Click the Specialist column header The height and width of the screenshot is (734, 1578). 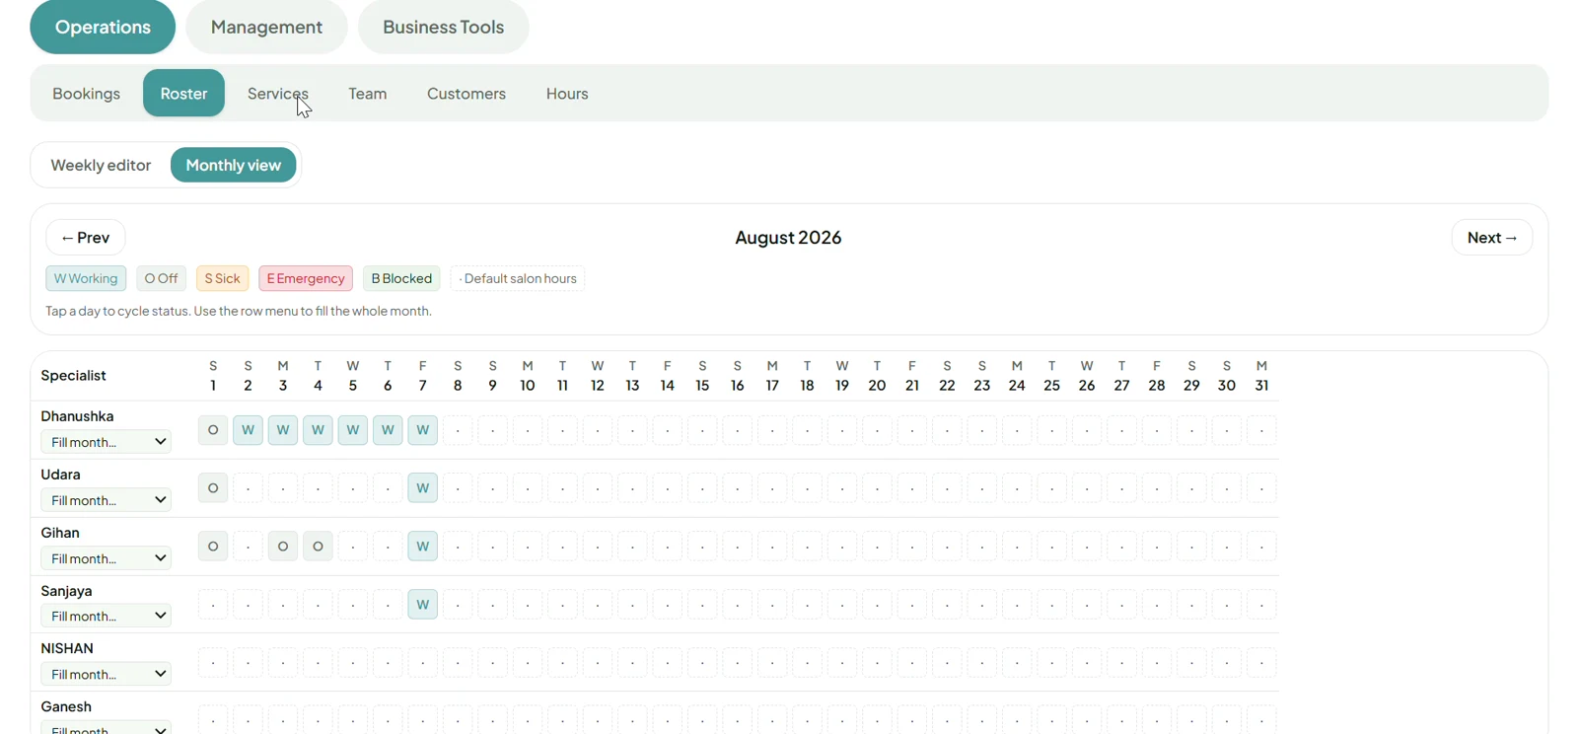point(74,376)
